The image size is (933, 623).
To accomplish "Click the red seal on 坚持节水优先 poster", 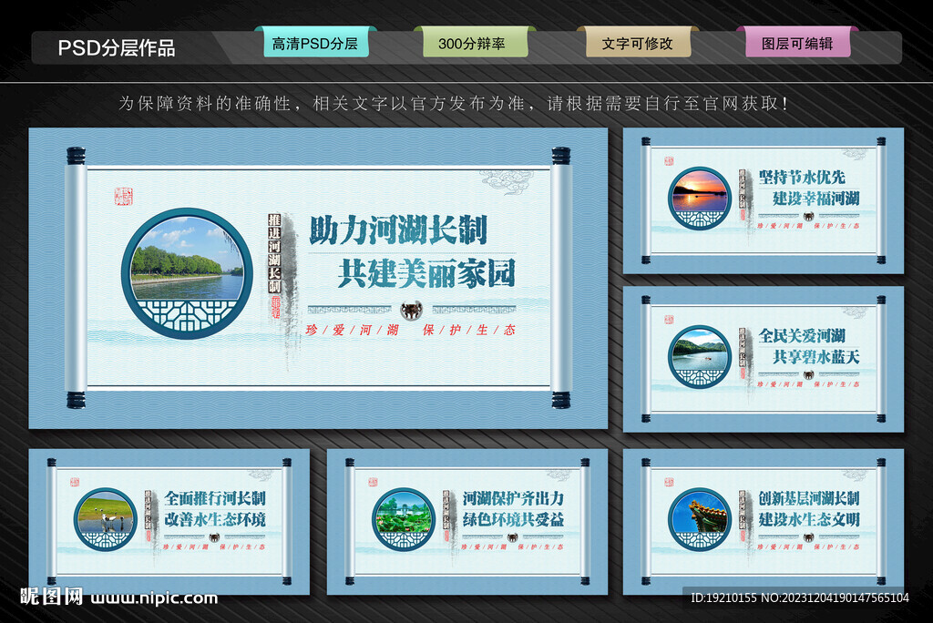I will (669, 161).
